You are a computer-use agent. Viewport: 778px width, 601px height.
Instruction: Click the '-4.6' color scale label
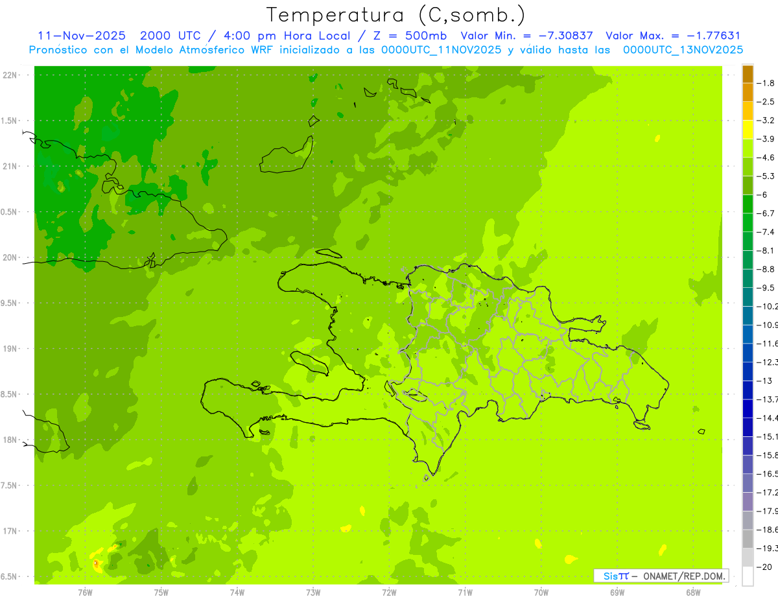[x=766, y=158]
